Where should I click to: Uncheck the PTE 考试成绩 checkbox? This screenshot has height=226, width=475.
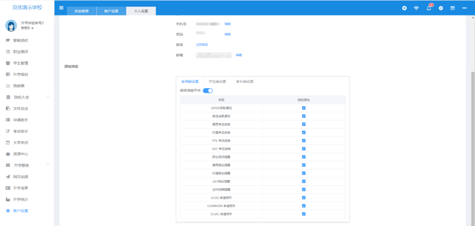(x=304, y=140)
